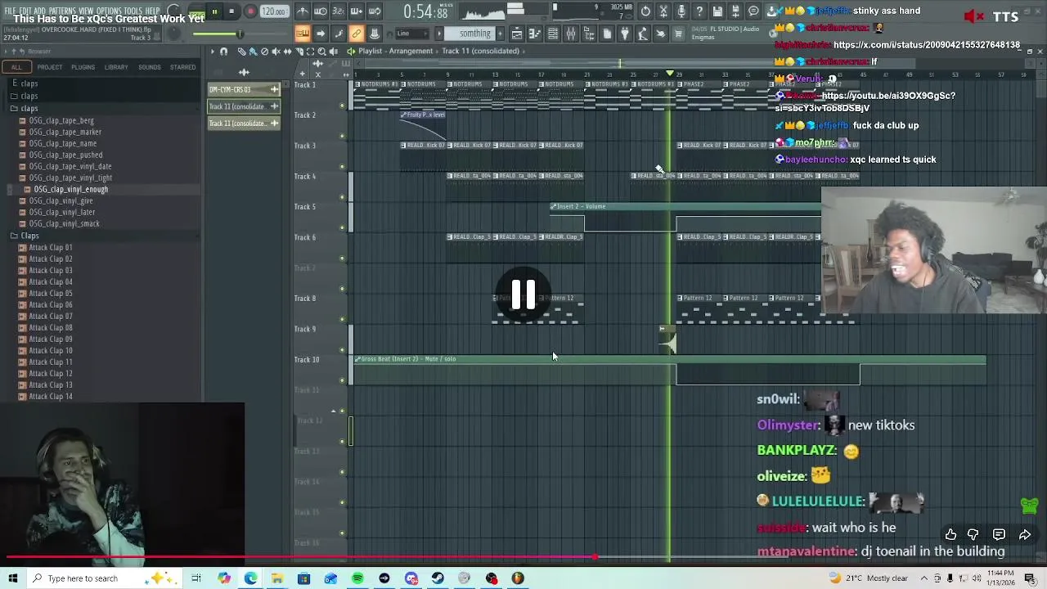Open the video share arrow icon
The height and width of the screenshot is (589, 1047).
[x=1025, y=534]
